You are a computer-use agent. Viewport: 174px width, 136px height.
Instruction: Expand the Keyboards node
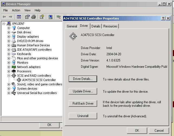click(x=9, y=54)
